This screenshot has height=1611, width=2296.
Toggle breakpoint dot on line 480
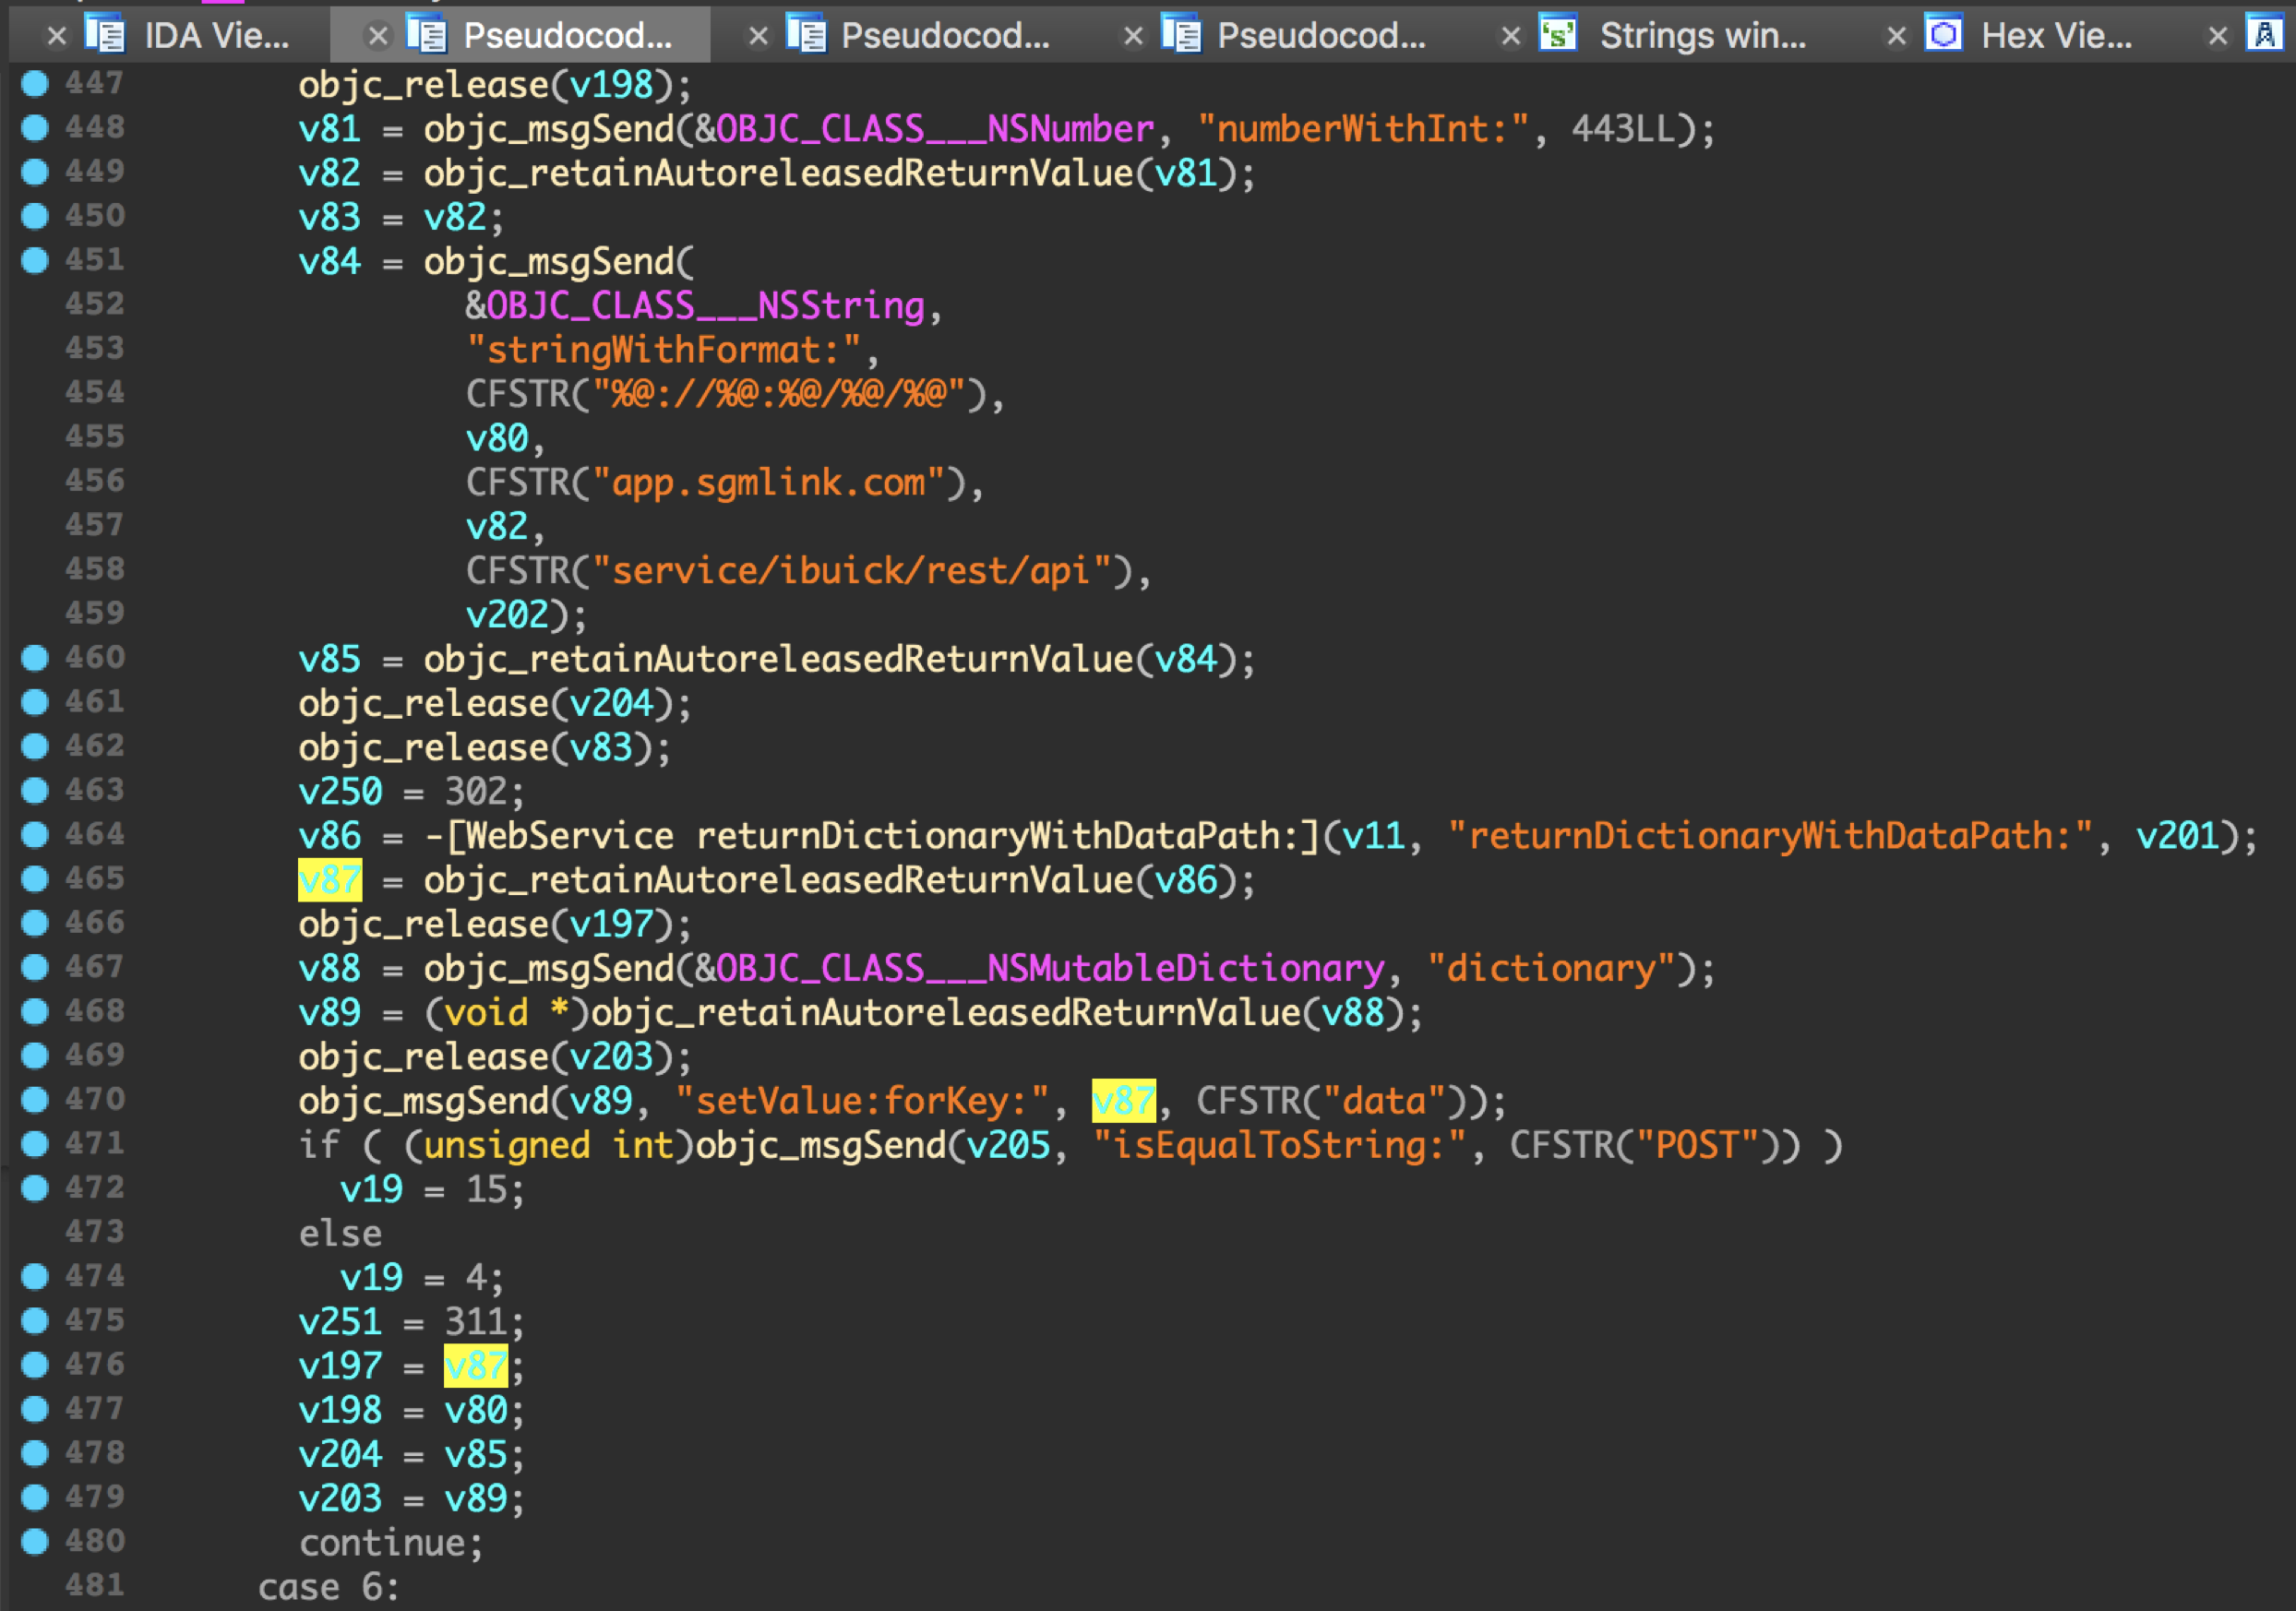click(35, 1541)
